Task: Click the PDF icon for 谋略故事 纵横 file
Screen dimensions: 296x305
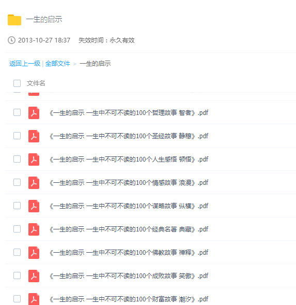Action: [x=34, y=206]
